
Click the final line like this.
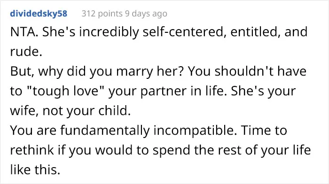[35, 170]
